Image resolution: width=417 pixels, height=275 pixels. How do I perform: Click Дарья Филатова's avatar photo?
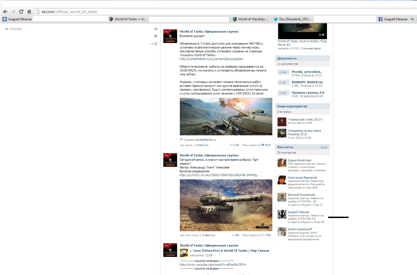click(x=282, y=163)
